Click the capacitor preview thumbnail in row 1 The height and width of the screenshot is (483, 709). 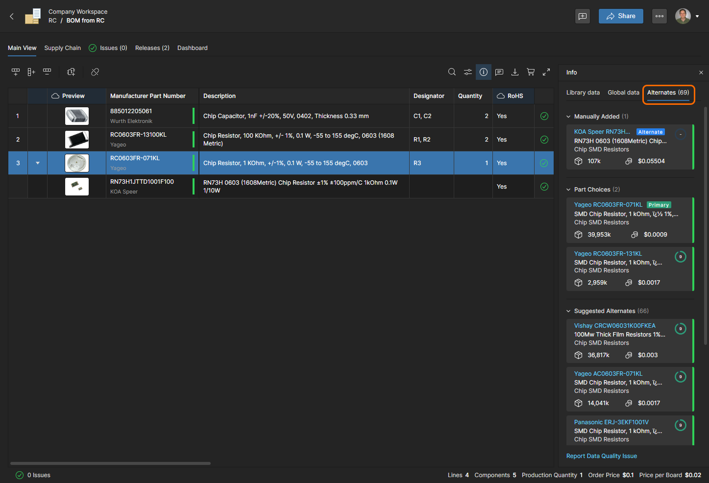click(x=77, y=116)
